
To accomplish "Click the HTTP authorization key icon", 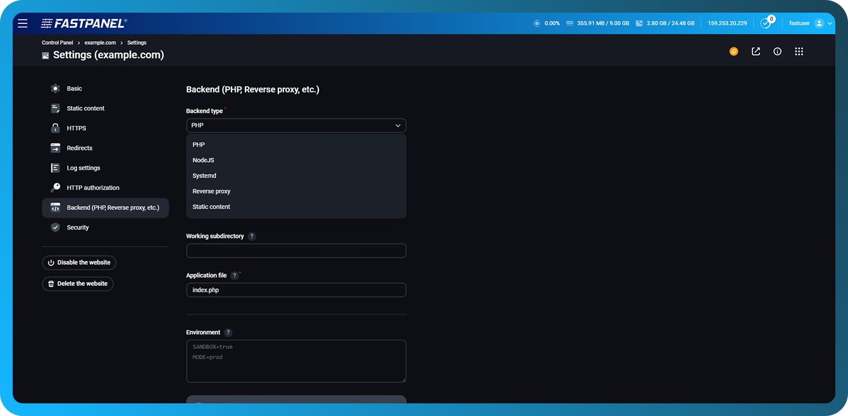I will (x=55, y=187).
